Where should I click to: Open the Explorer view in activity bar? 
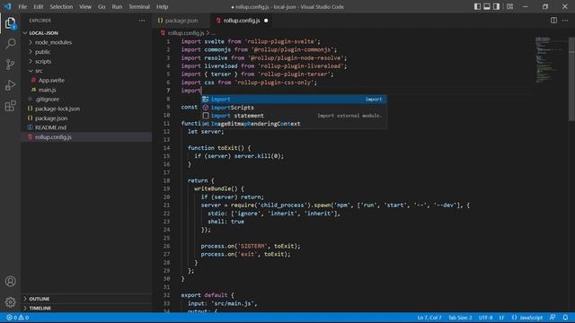tap(10, 23)
